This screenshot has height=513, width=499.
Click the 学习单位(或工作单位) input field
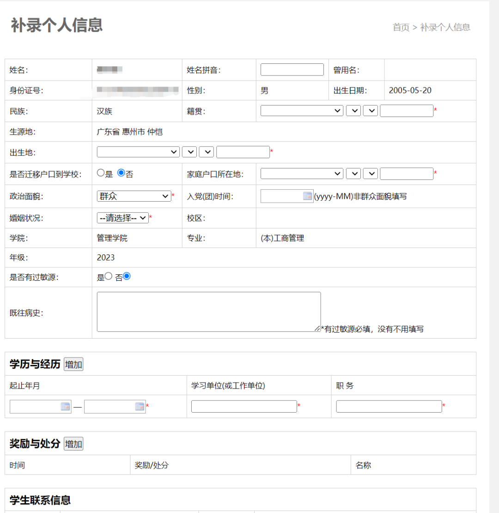(243, 406)
